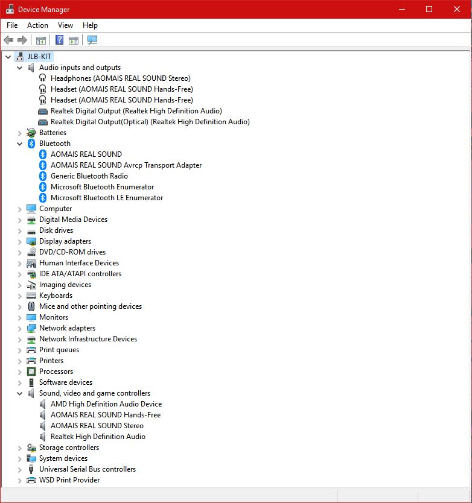The width and height of the screenshot is (472, 503).
Task: Click the Imaging devices camera icon
Action: [31, 285]
